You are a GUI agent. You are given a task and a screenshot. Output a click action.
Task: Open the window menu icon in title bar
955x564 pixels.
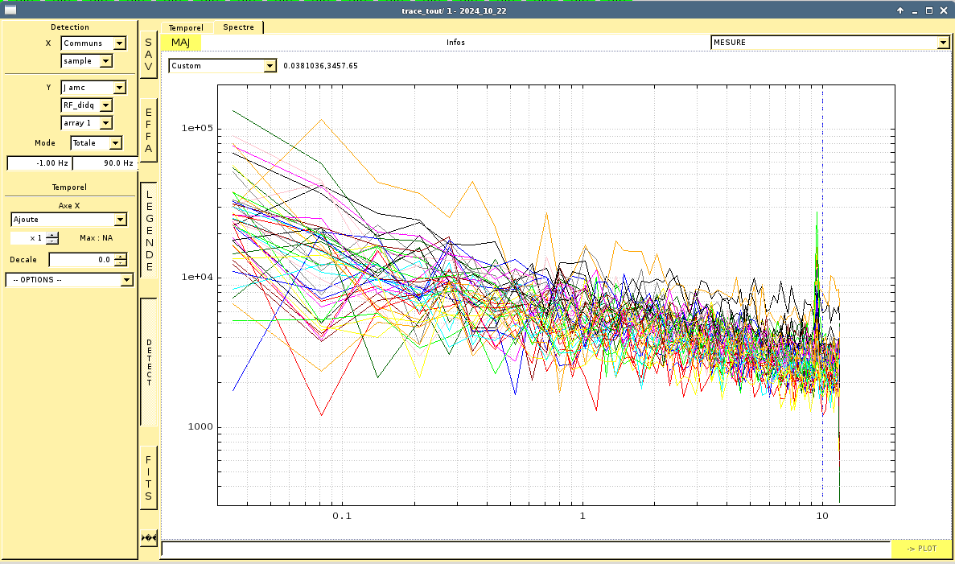tap(11, 10)
